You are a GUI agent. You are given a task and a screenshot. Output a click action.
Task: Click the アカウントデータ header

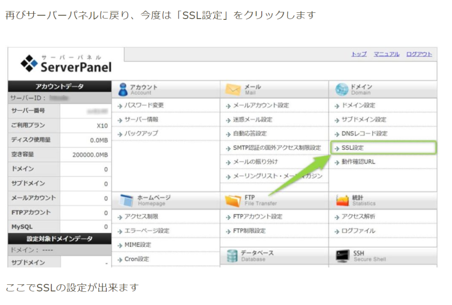click(60, 86)
